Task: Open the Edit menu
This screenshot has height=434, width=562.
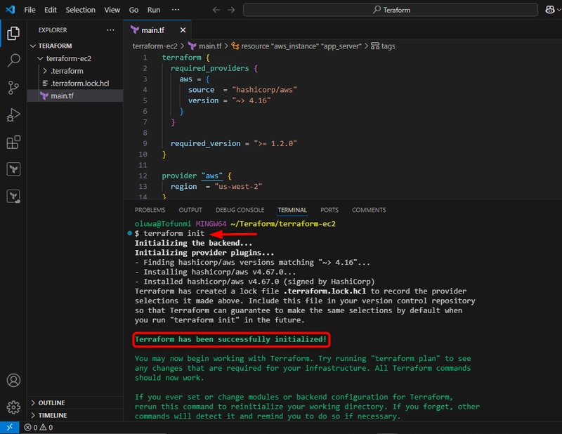Action: pyautogui.click(x=50, y=10)
